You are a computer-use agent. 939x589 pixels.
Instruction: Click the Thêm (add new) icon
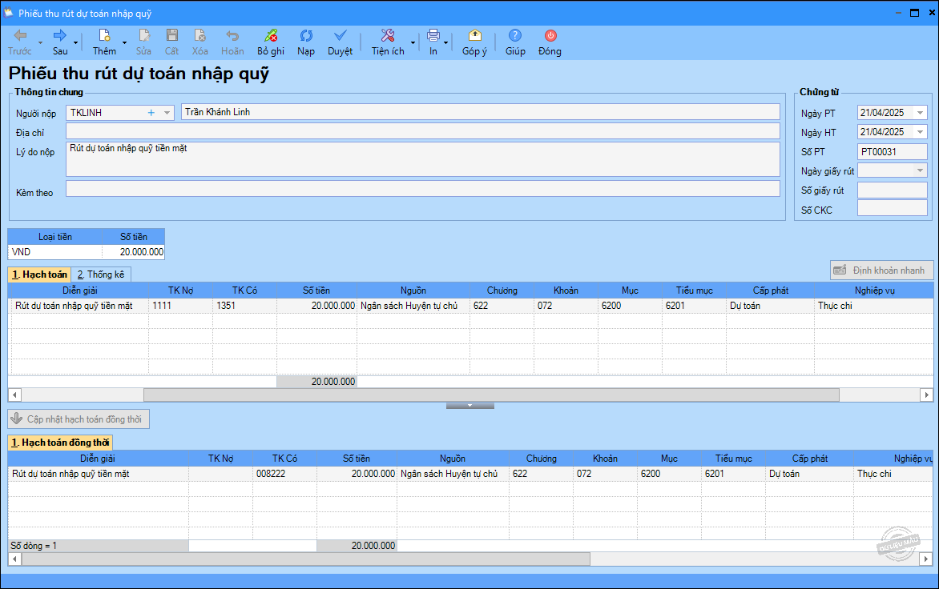(104, 36)
